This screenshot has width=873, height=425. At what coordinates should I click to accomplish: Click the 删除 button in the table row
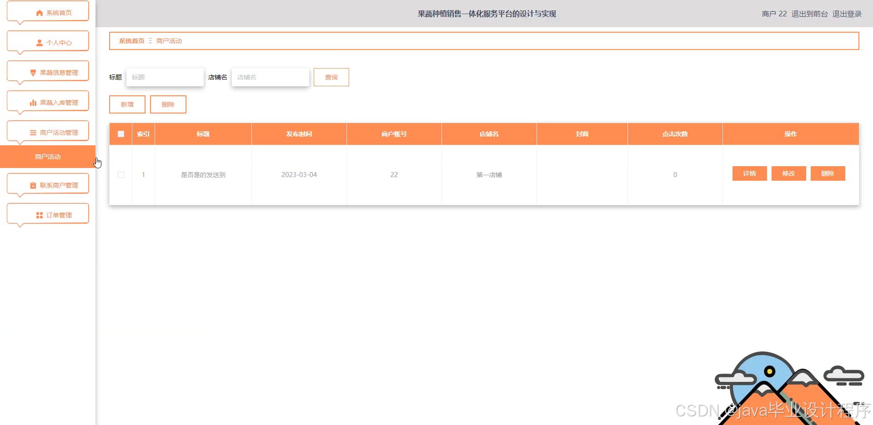click(828, 173)
